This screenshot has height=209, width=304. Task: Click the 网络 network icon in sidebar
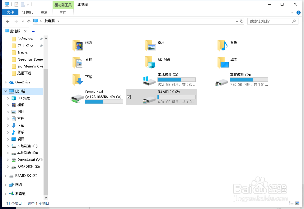[x=12, y=185]
